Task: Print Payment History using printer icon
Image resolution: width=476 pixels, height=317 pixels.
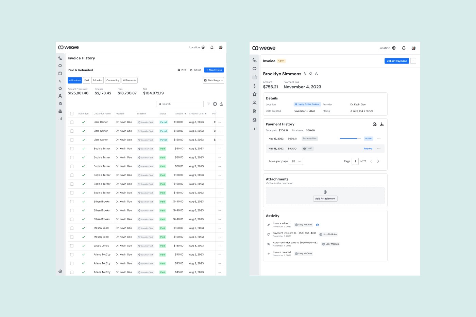Action: coord(375,124)
